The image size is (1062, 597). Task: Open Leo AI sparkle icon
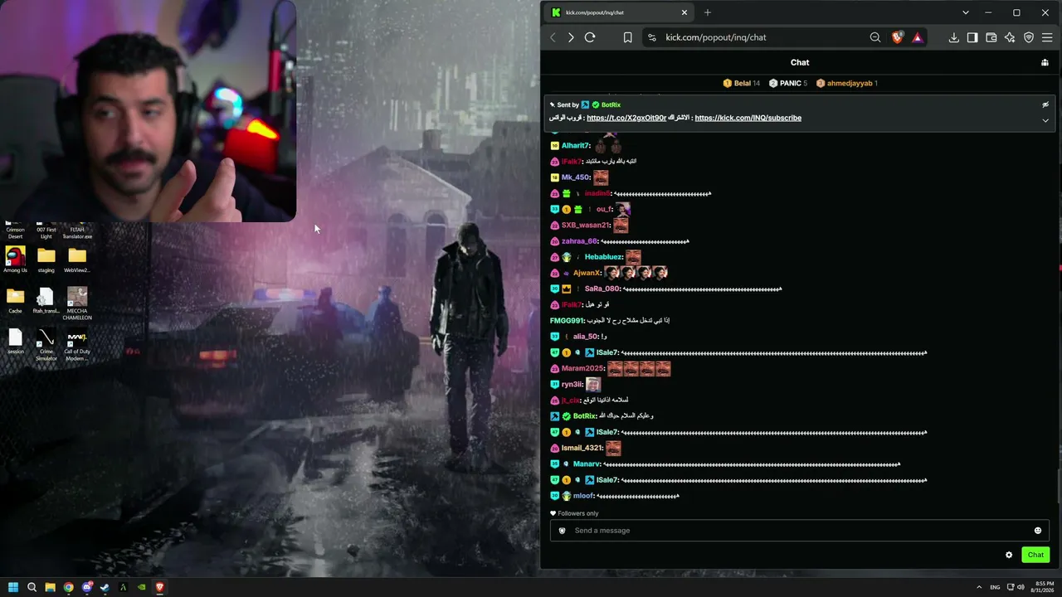coord(1010,37)
